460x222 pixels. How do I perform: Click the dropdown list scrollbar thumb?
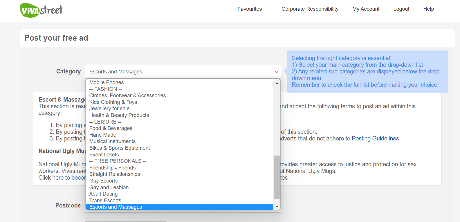277,177
